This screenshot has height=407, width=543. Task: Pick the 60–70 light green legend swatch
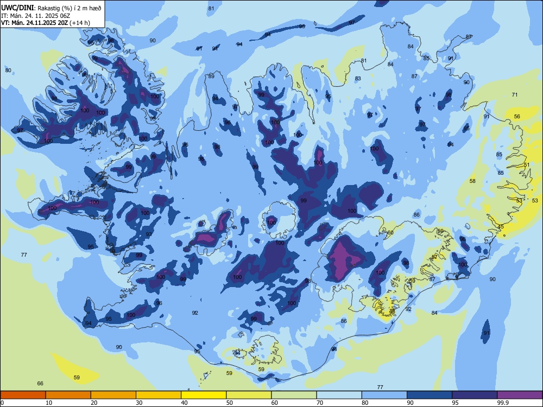[294, 395]
